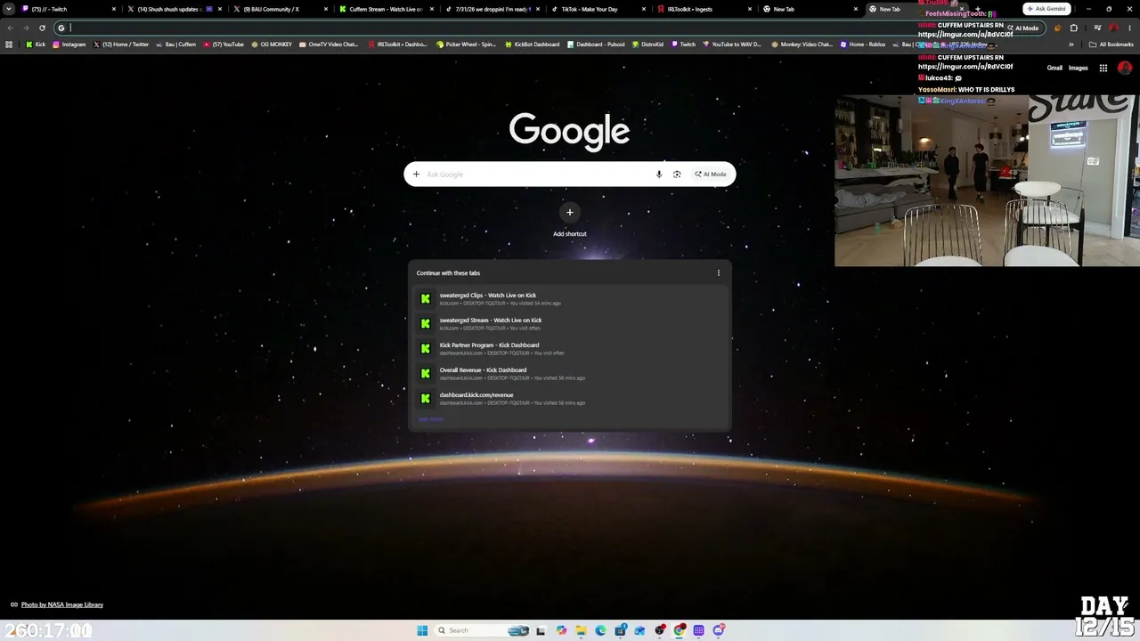Open the KickBot Dashboard bookmark
The width and height of the screenshot is (1140, 641).
[533, 45]
